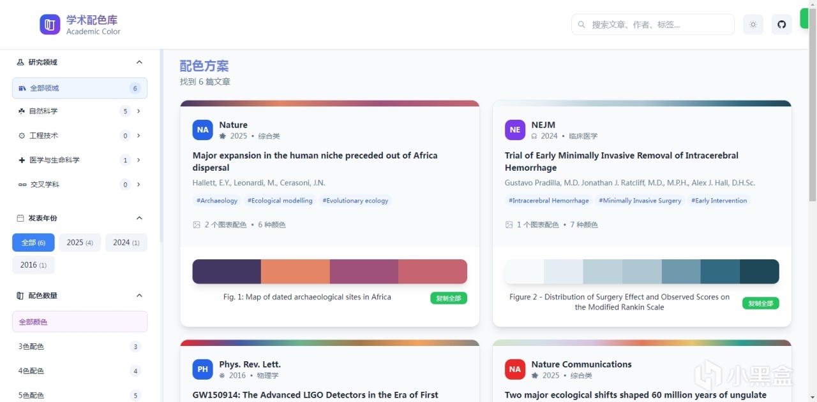Click the PH badge on Phys. Rev. Lett.

tap(202, 370)
